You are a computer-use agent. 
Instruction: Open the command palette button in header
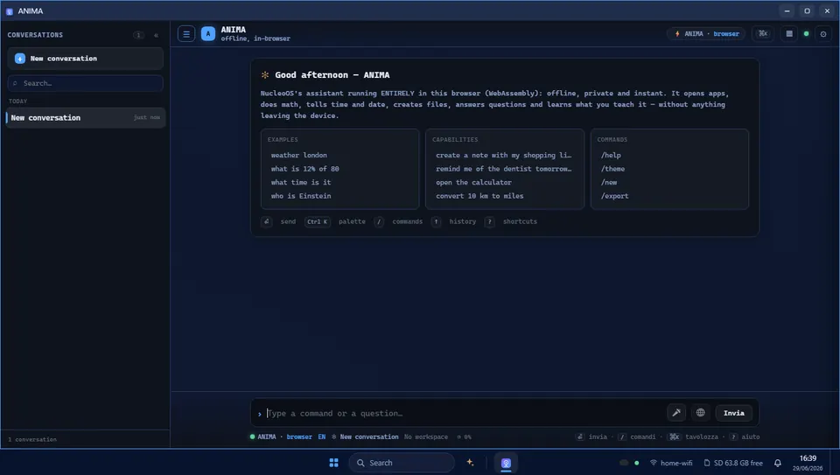pyautogui.click(x=763, y=34)
